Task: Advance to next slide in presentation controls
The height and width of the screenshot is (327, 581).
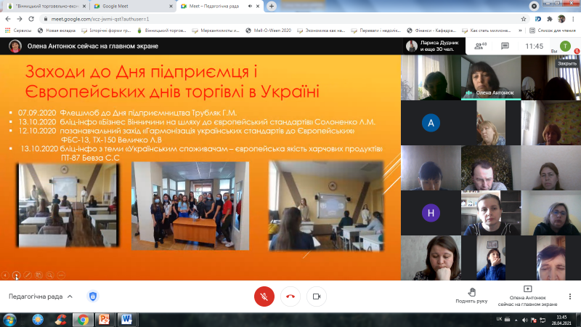Action: click(x=16, y=275)
